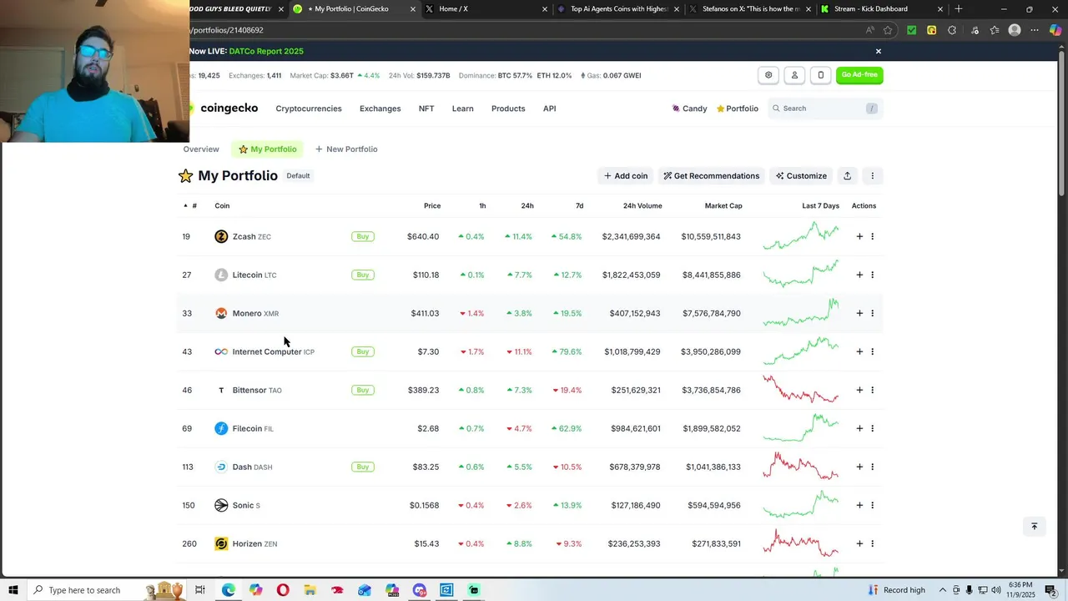Click Bittensor 7-day sparkline chart
The height and width of the screenshot is (601, 1068).
[801, 390]
